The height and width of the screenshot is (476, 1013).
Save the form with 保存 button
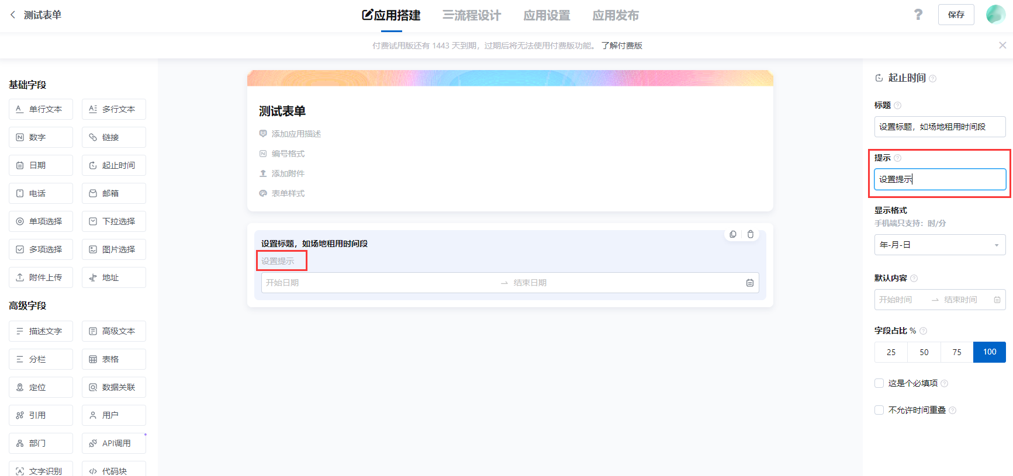[x=956, y=15]
